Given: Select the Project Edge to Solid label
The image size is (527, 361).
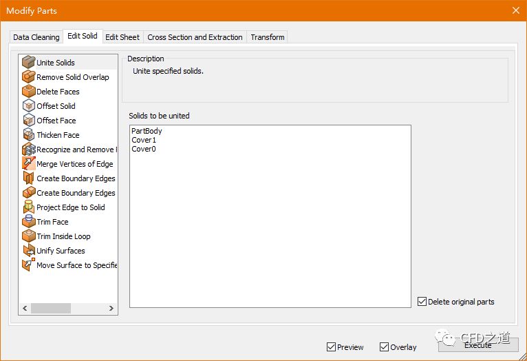Looking at the screenshot, I should coord(71,207).
